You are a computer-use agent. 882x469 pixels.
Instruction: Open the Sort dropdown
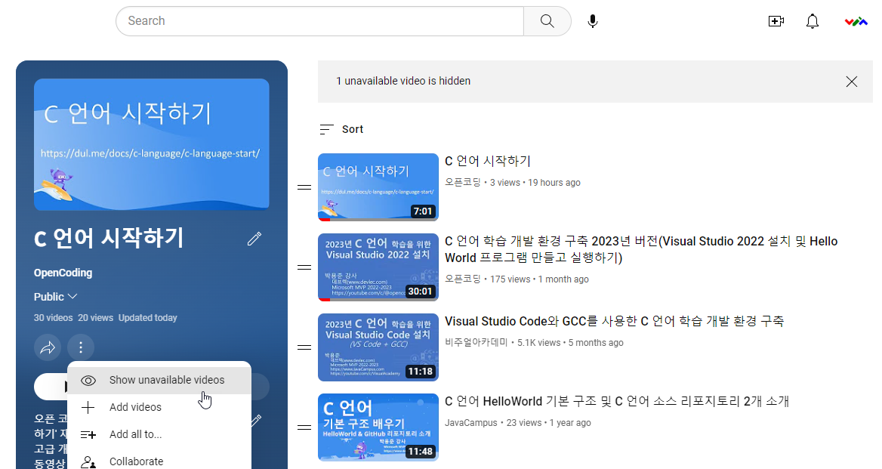pos(341,129)
